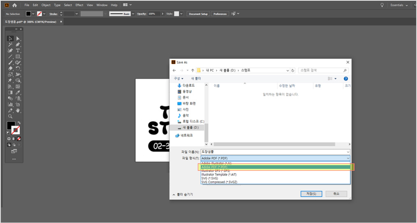Swap fill and stroke arrows
Viewport: 417px width, 223px height.
(19, 123)
